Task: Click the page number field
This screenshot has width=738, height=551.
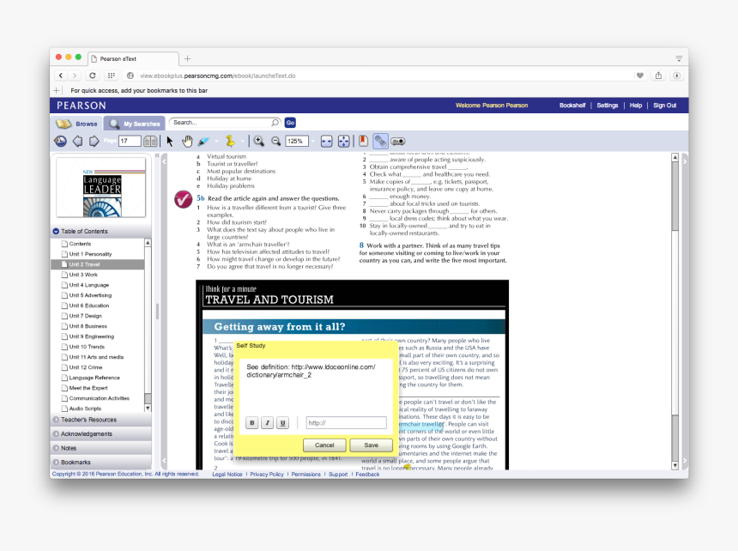Action: (130, 141)
